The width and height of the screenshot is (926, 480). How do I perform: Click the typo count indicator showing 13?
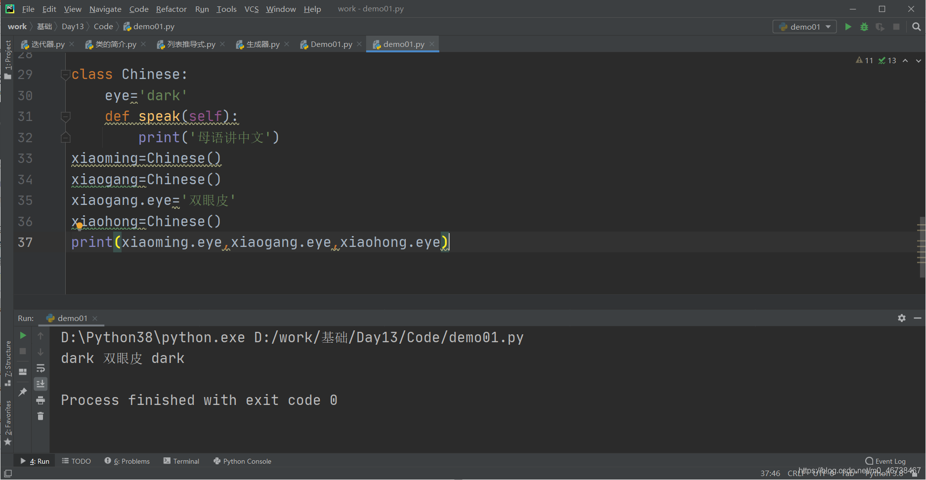coord(887,60)
